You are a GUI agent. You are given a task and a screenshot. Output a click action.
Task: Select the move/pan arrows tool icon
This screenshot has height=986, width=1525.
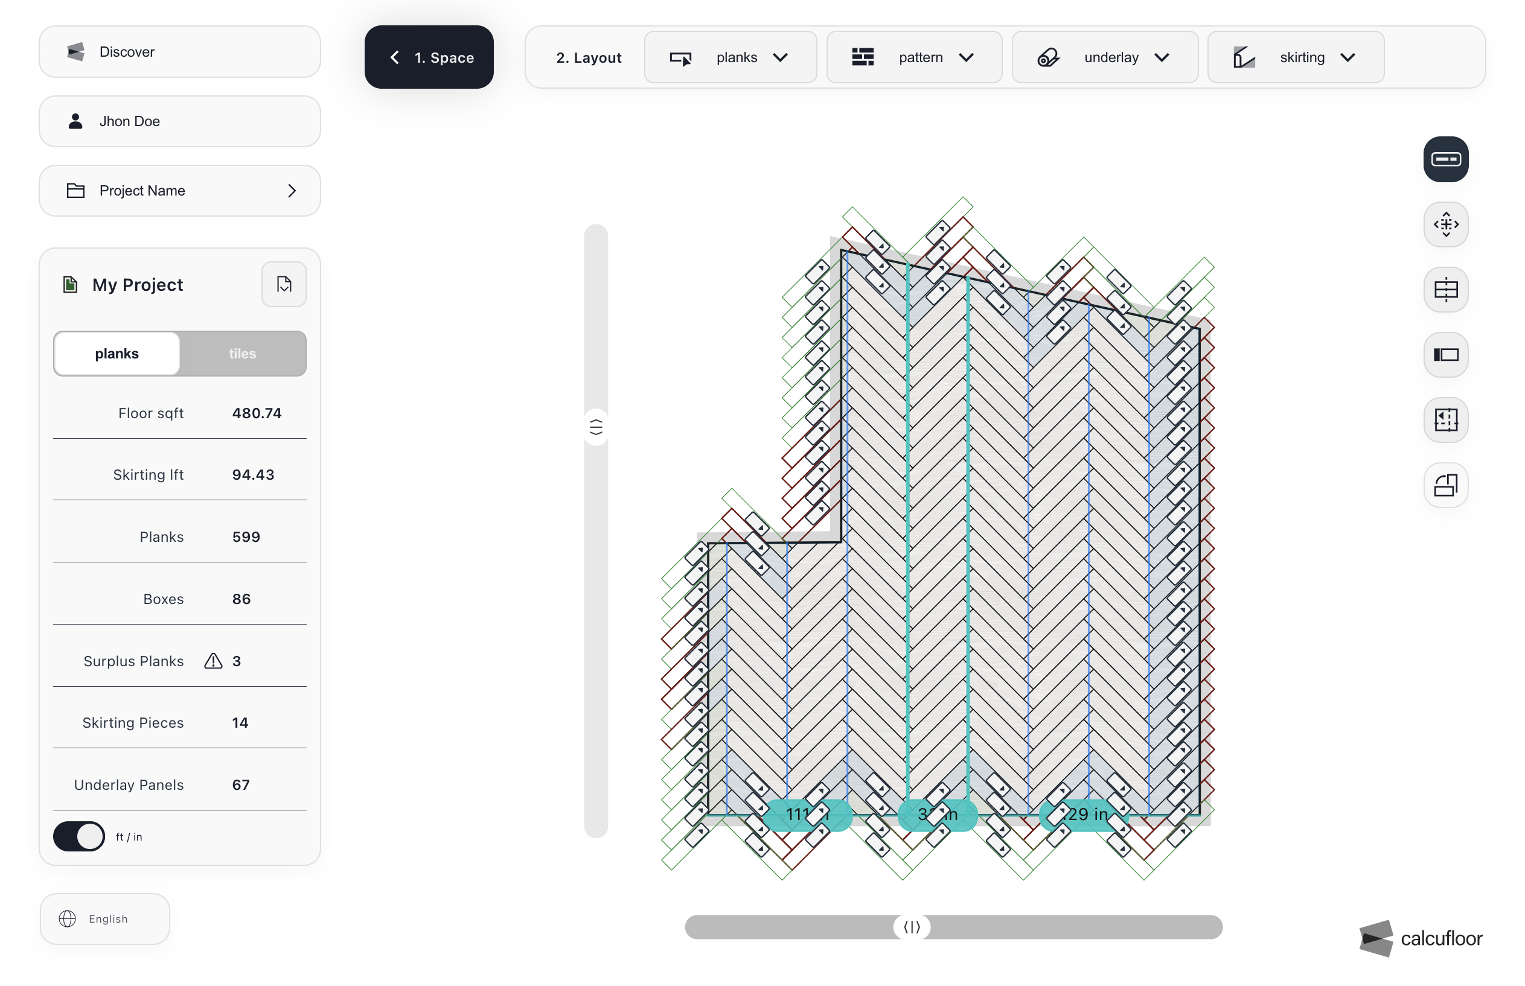pos(1445,224)
